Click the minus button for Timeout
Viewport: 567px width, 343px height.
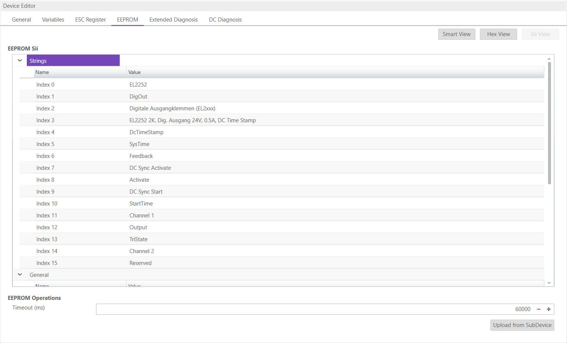pos(538,309)
